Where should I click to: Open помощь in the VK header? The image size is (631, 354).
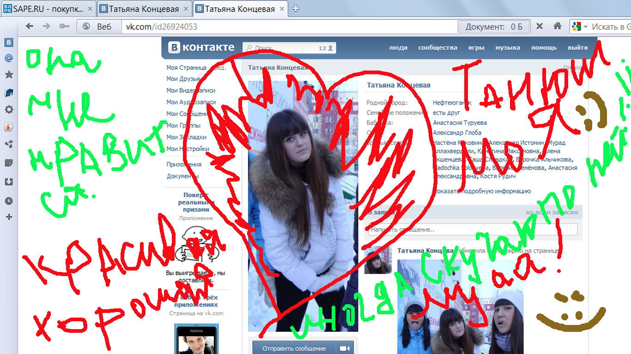coord(544,47)
